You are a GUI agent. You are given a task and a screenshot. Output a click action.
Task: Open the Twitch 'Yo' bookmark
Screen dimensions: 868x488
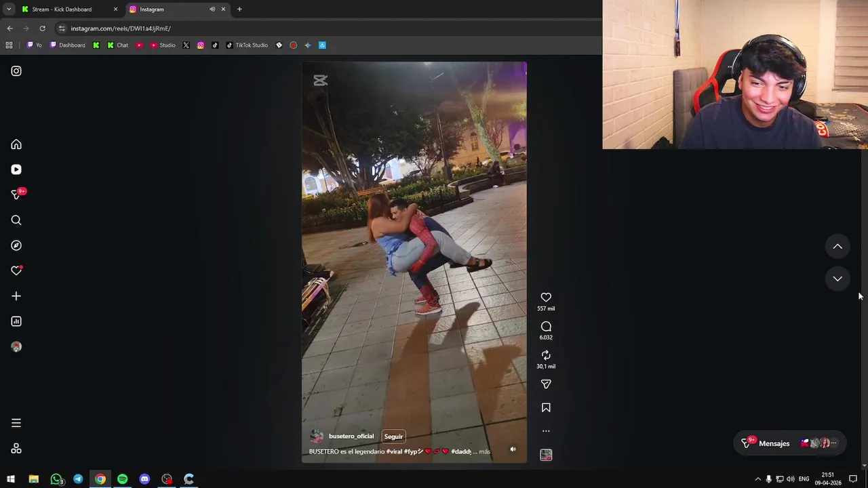point(34,45)
